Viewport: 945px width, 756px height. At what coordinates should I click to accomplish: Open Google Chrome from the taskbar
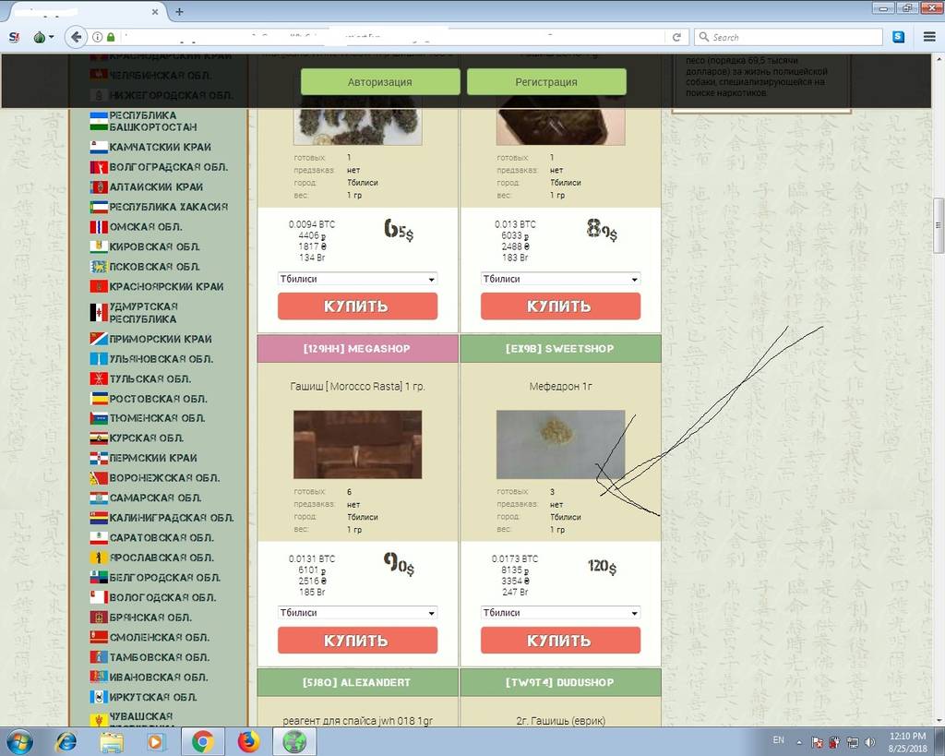coord(202,741)
